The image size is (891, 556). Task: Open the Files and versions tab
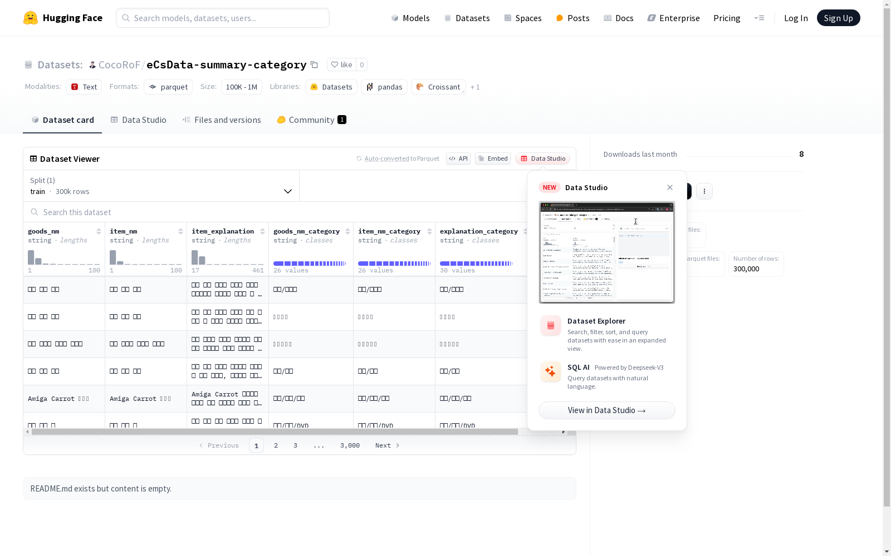222,120
